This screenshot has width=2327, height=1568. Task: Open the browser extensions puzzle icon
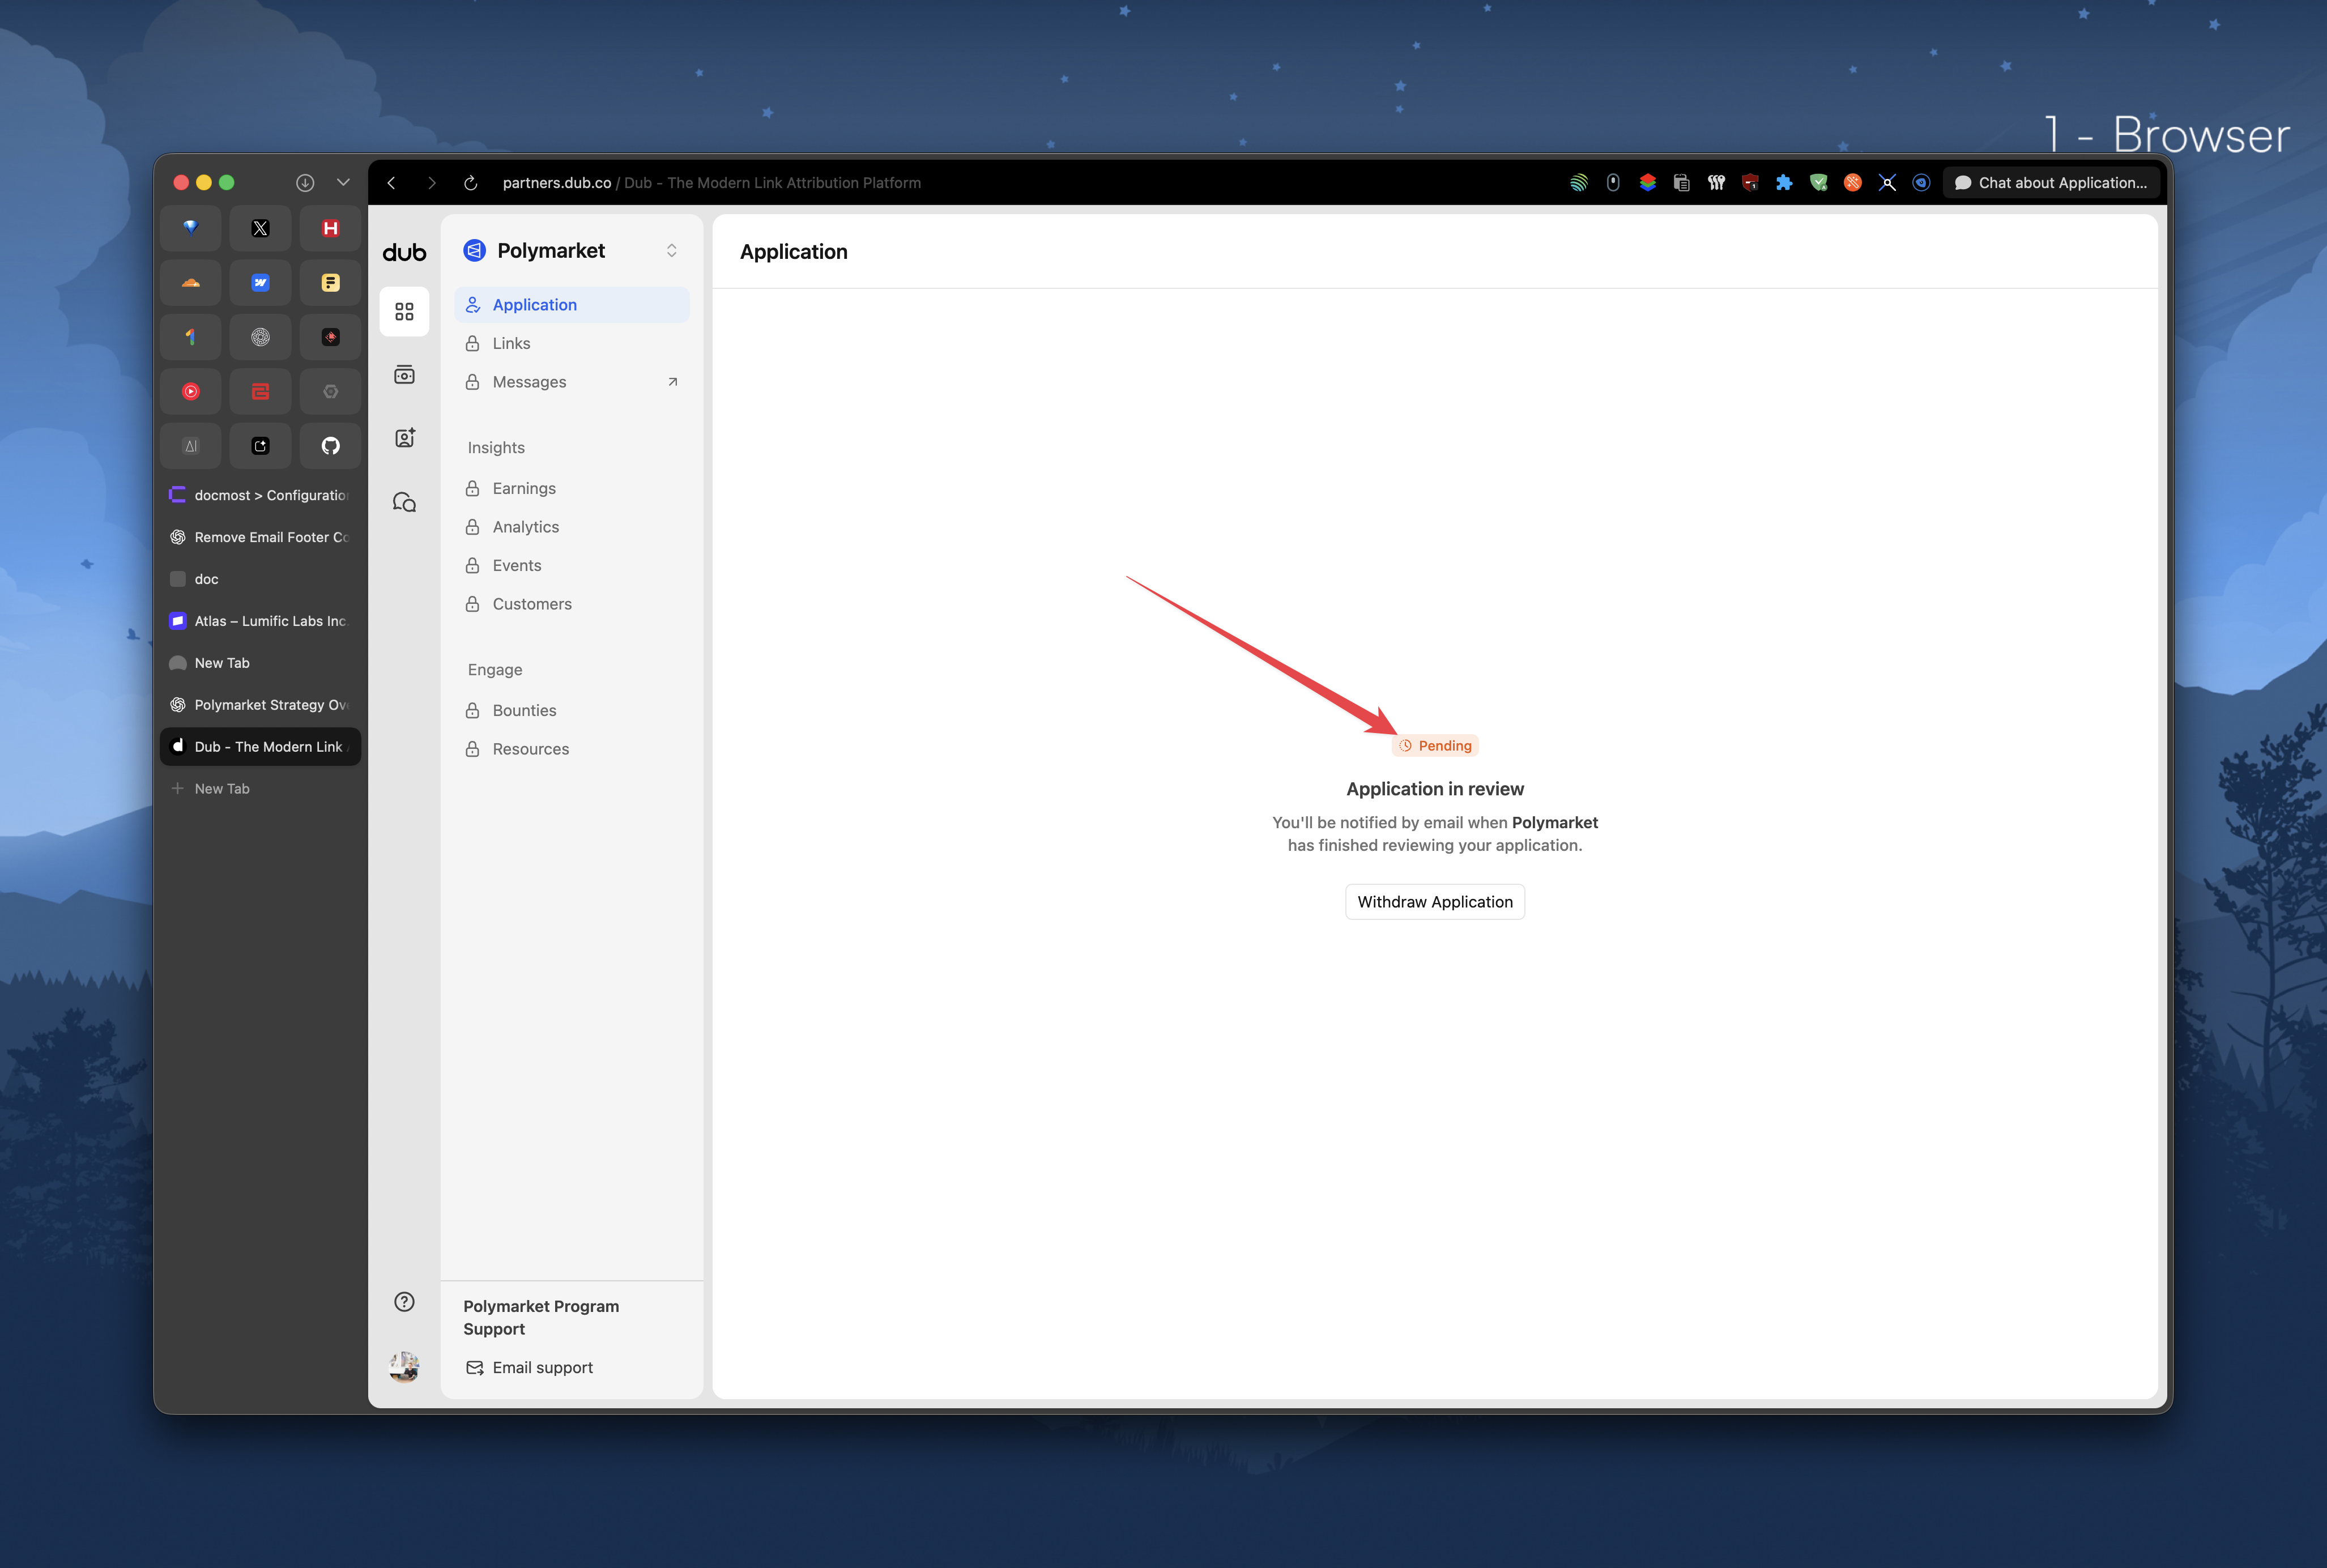click(x=1784, y=183)
